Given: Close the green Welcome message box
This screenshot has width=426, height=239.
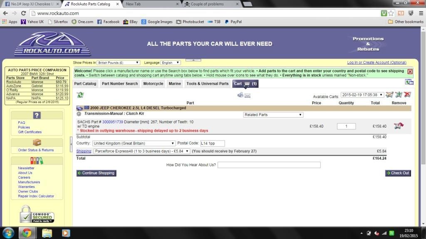Looking at the screenshot, I should (410, 71).
